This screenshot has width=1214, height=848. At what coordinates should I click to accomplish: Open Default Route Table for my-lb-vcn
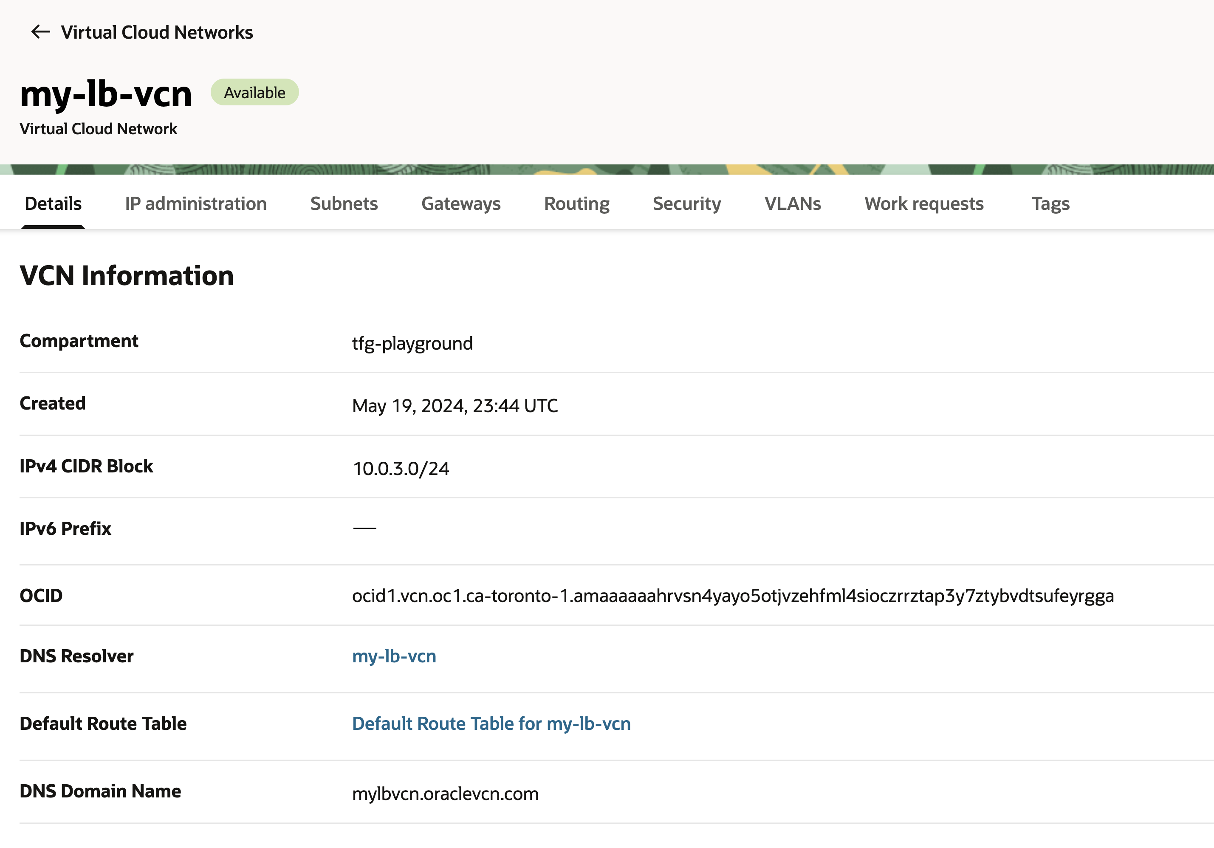tap(491, 723)
